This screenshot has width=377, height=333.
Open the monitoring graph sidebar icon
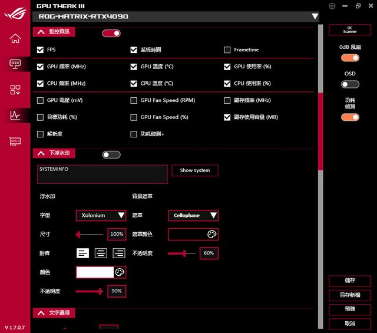pyautogui.click(x=15, y=116)
